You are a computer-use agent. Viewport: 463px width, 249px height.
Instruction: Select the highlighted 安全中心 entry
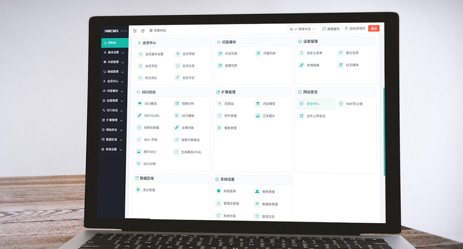pos(316,104)
